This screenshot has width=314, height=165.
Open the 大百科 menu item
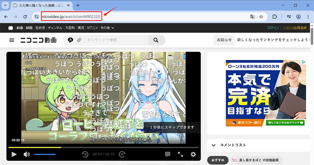pyautogui.click(x=70, y=28)
